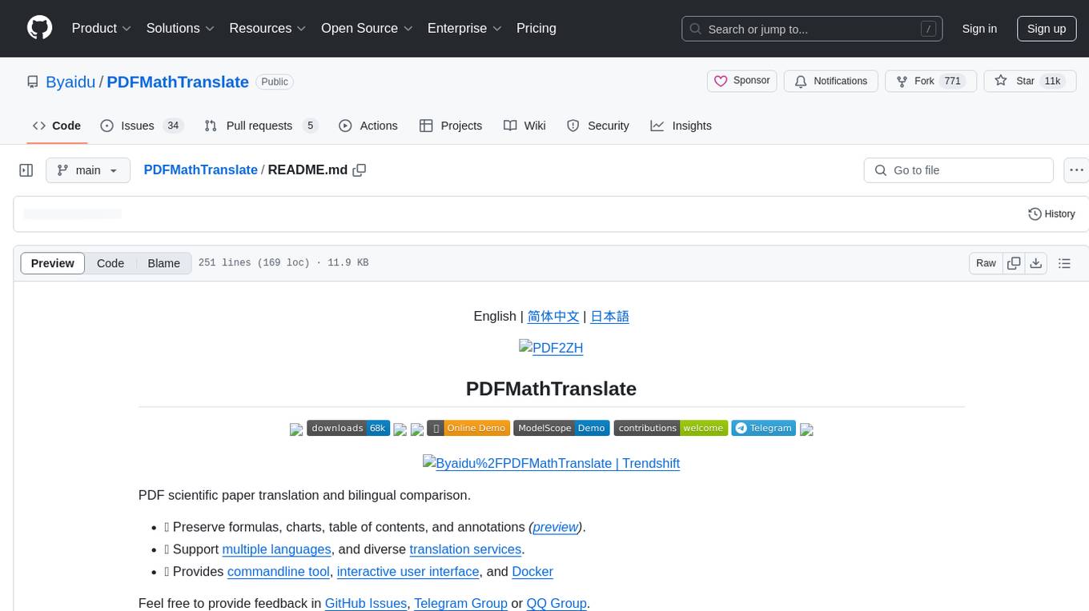This screenshot has height=611, width=1089.
Task: Open the Wiki tab
Action: [524, 126]
